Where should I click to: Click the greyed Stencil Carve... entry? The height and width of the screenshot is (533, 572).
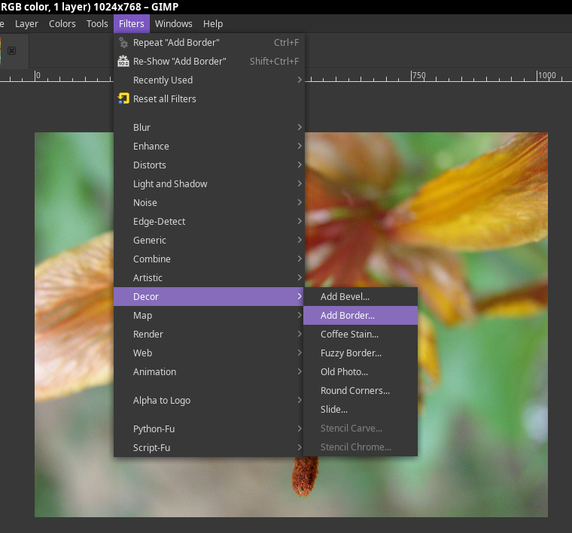click(x=361, y=428)
